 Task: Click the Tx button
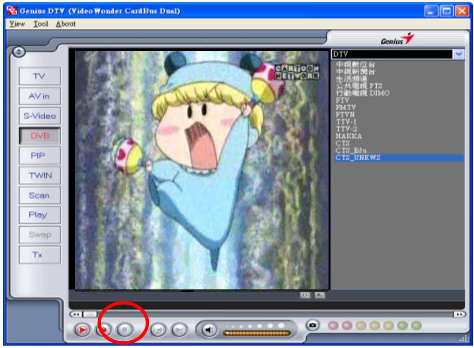click(x=39, y=255)
